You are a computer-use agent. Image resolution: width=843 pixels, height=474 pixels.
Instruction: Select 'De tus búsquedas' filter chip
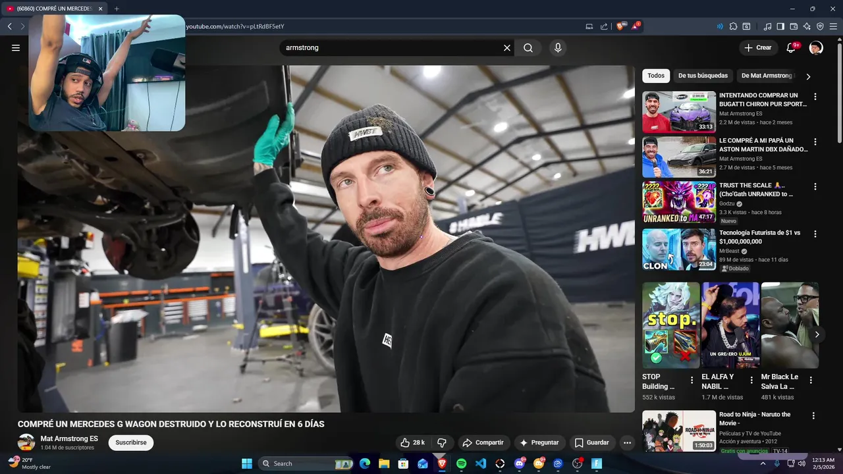tap(703, 76)
